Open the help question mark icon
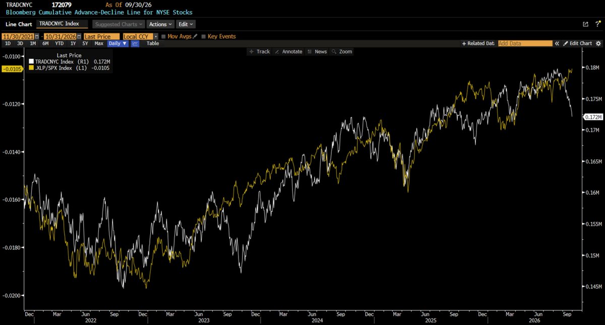This screenshot has height=325, width=605. pyautogui.click(x=597, y=24)
